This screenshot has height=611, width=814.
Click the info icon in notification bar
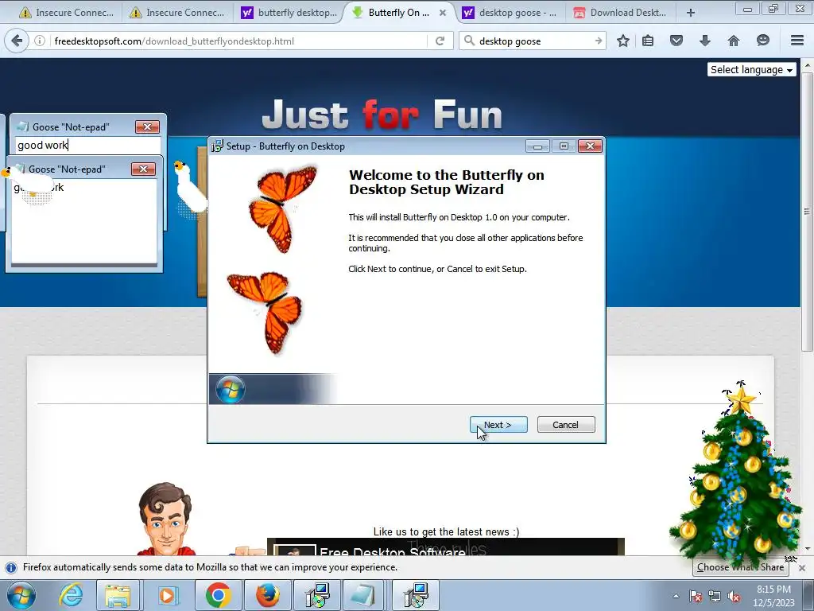coord(11,567)
